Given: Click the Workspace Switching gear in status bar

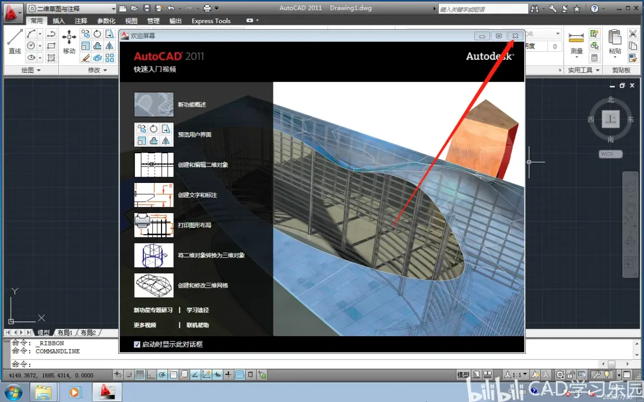Looking at the screenshot, I should coord(559,374).
